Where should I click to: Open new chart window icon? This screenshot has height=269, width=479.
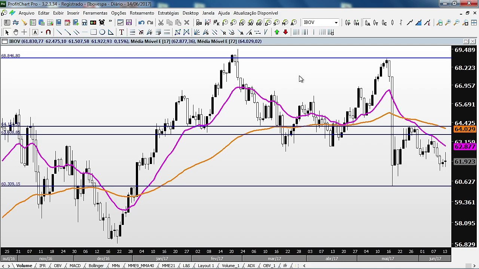tap(120, 22)
